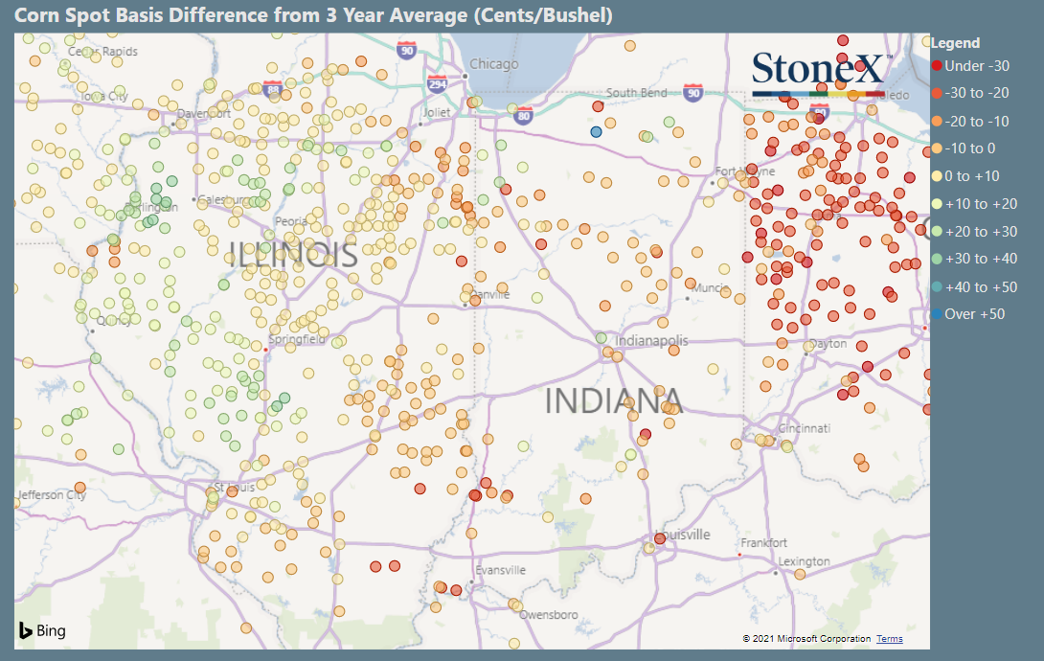Select the 'Over +50' legend entry

[968, 314]
